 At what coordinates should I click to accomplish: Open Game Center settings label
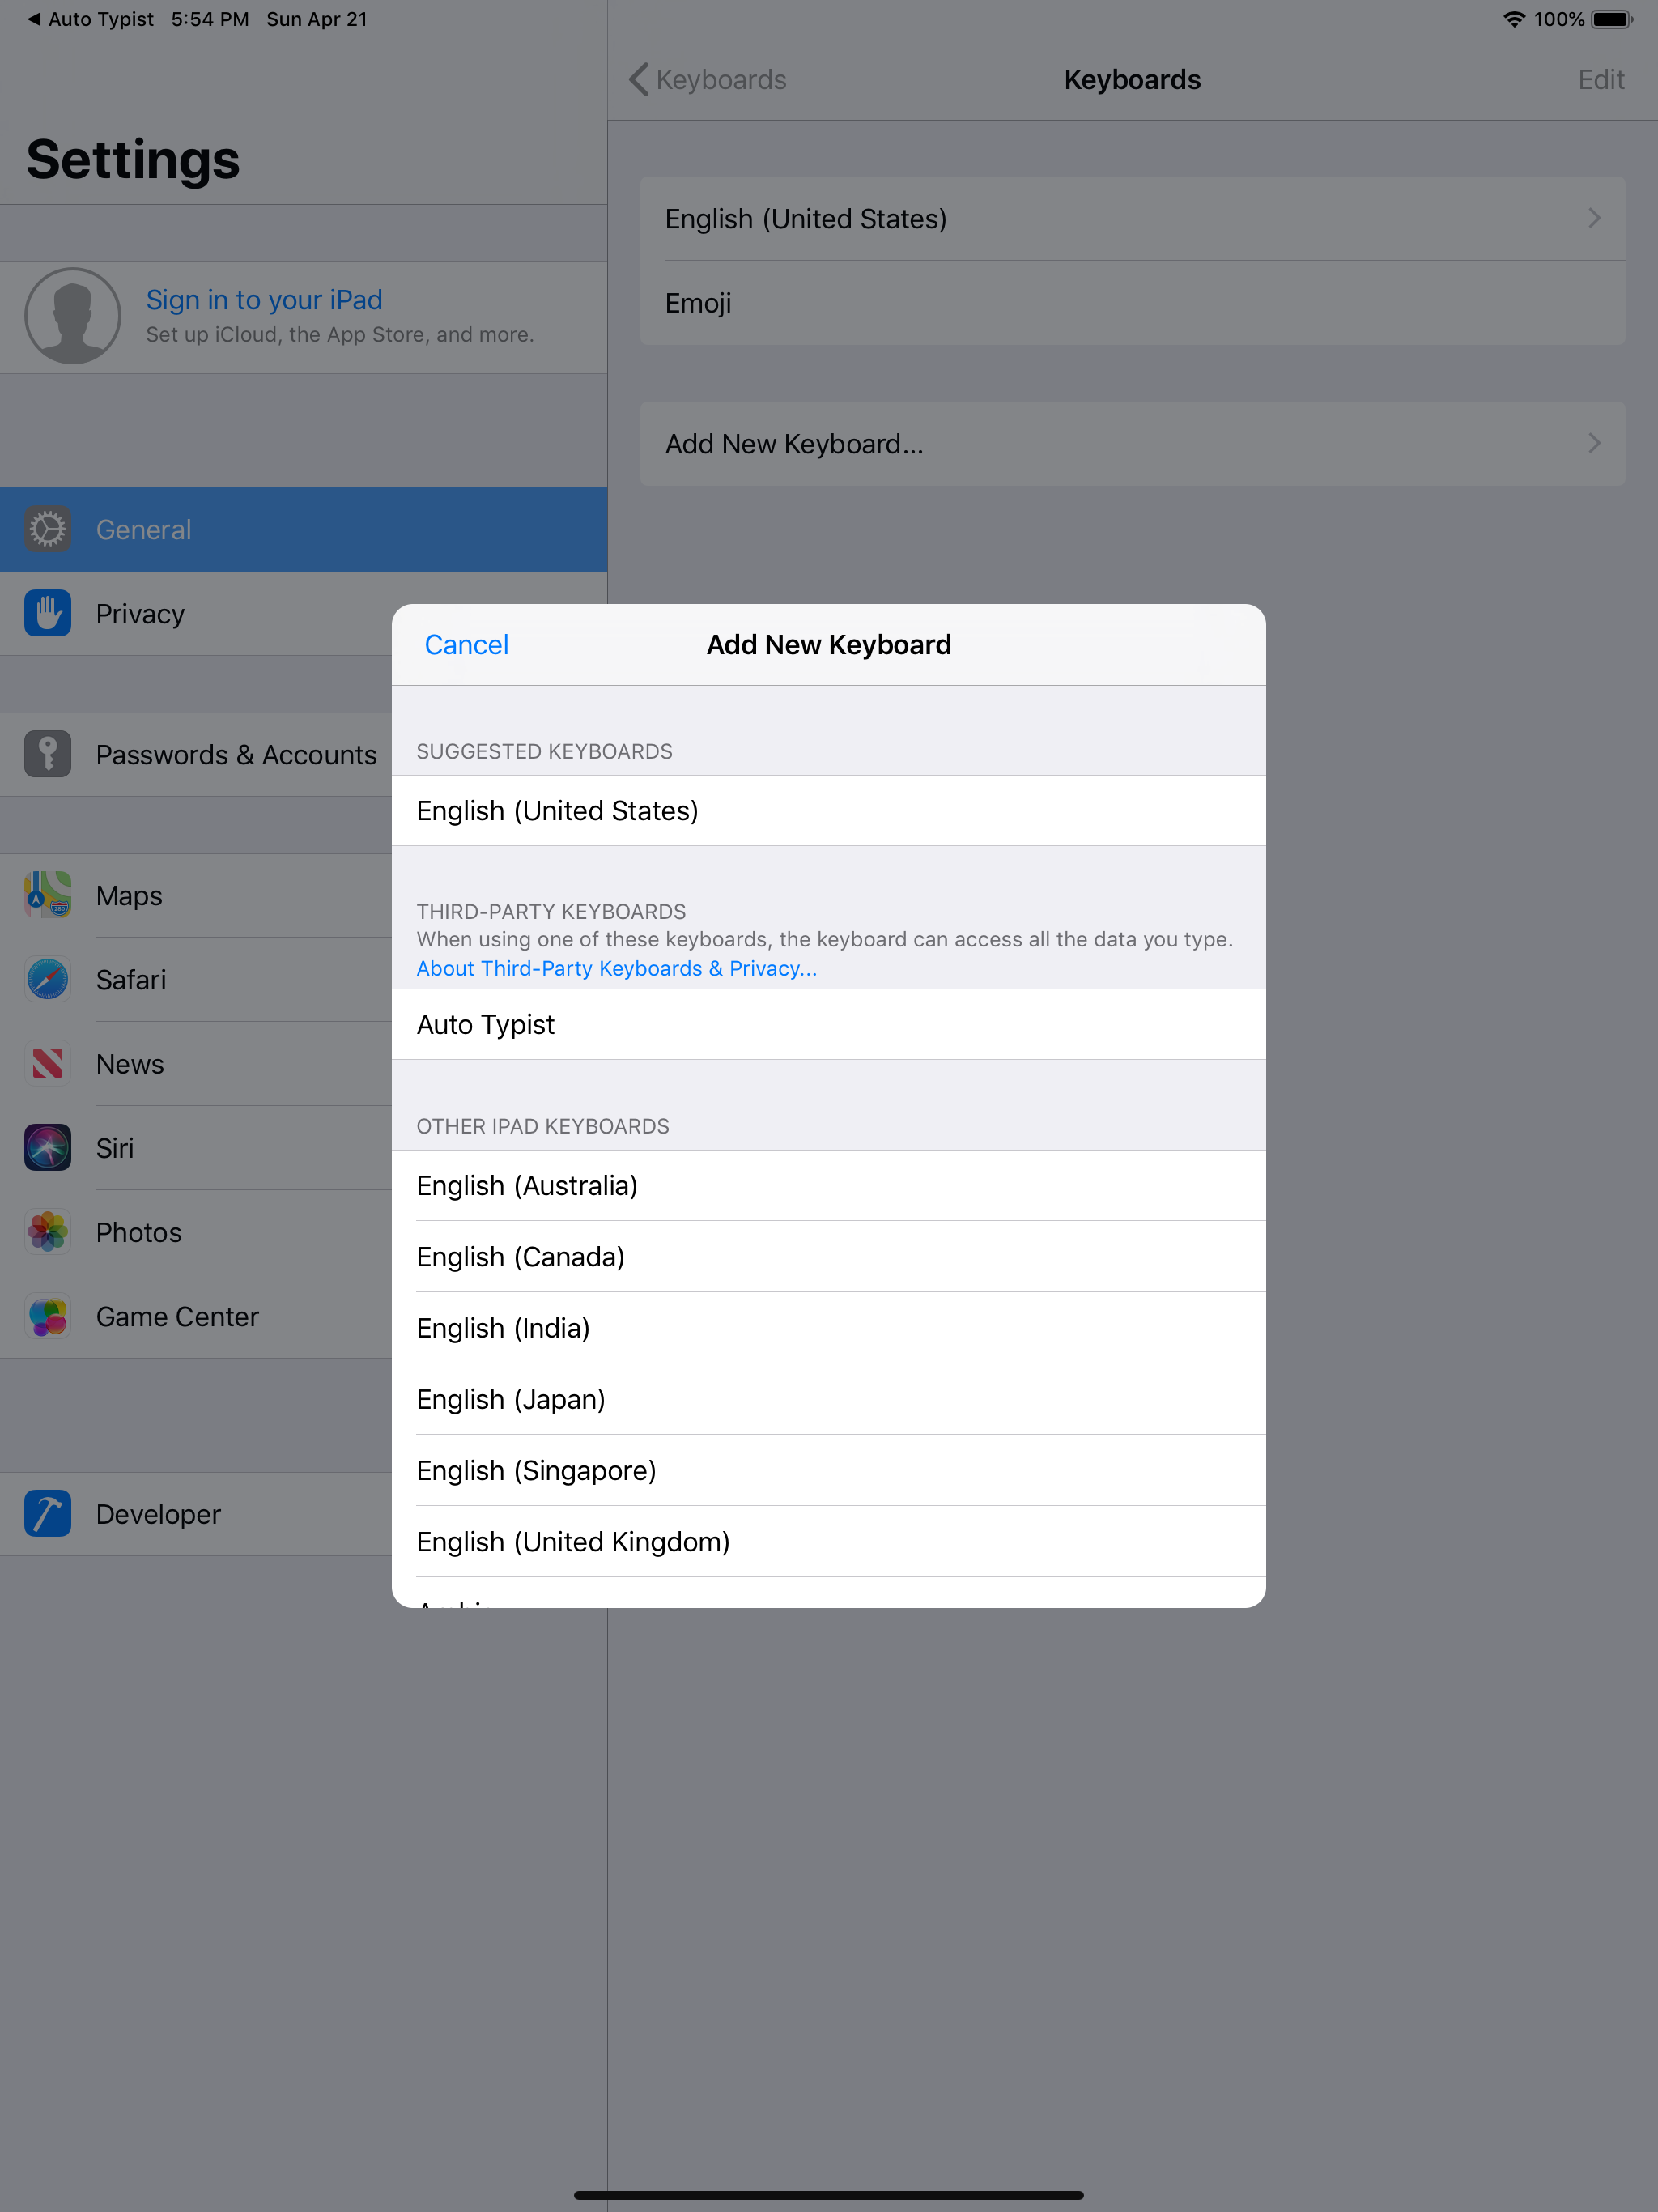(177, 1316)
